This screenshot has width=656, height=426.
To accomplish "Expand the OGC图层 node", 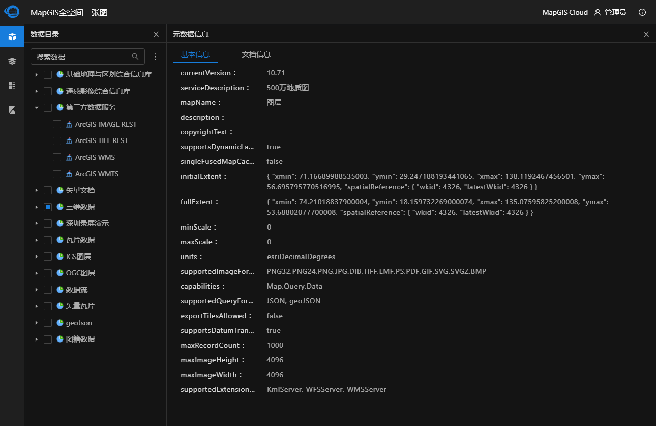I will (36, 273).
